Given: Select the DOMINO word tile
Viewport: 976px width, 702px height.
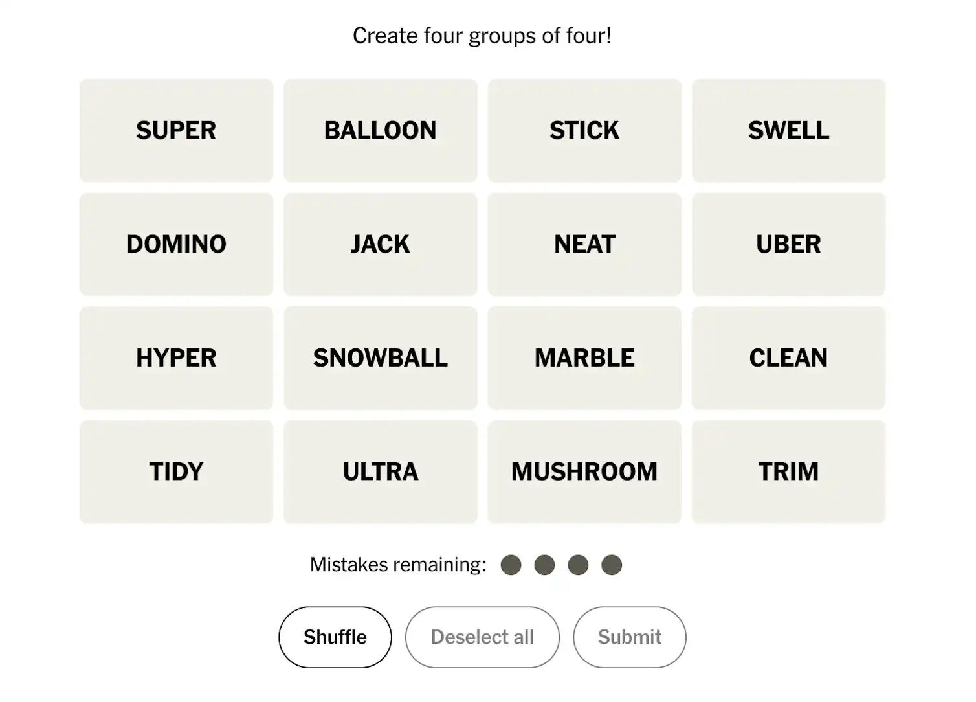Looking at the screenshot, I should (176, 244).
